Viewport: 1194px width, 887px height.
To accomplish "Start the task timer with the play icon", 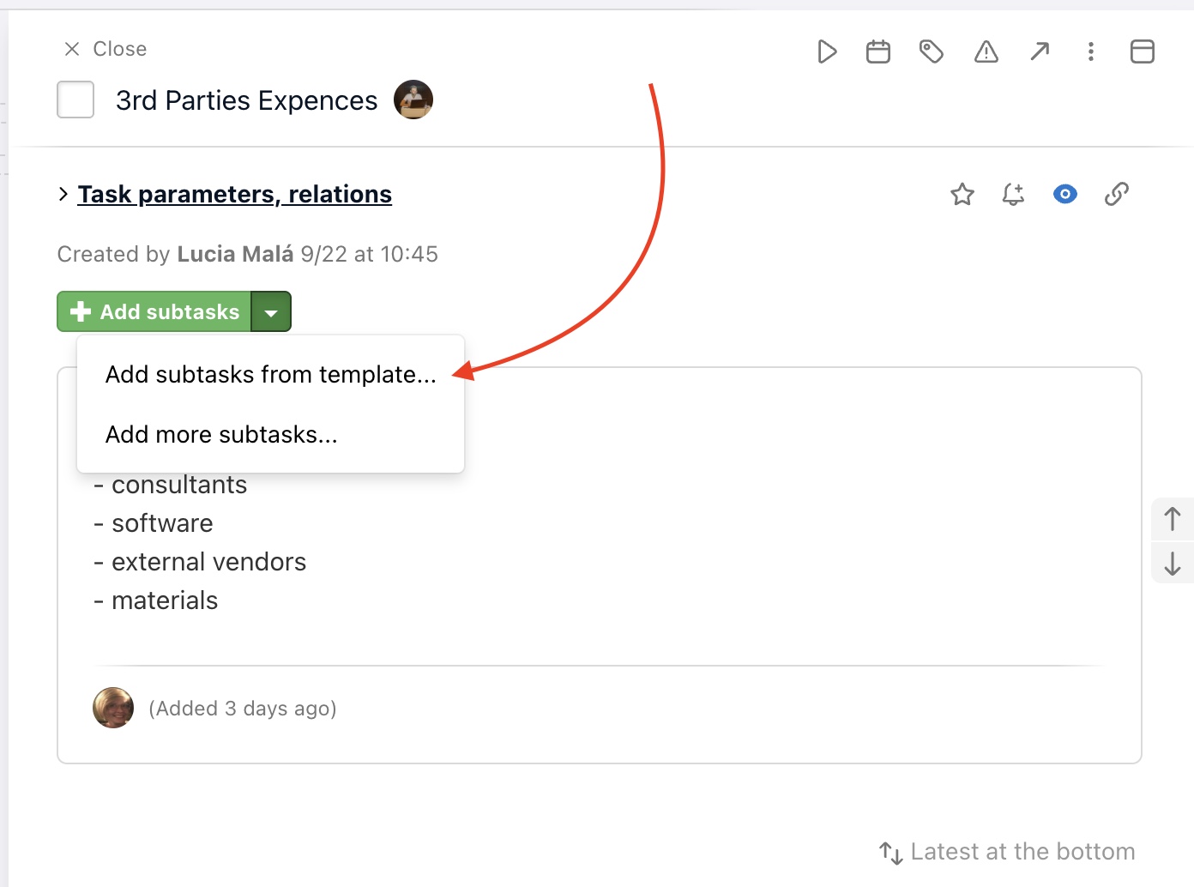I will click(x=826, y=51).
